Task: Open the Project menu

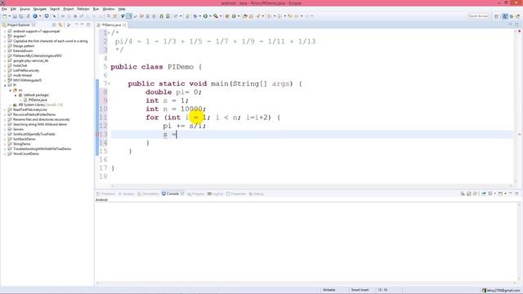Action: coord(69,9)
